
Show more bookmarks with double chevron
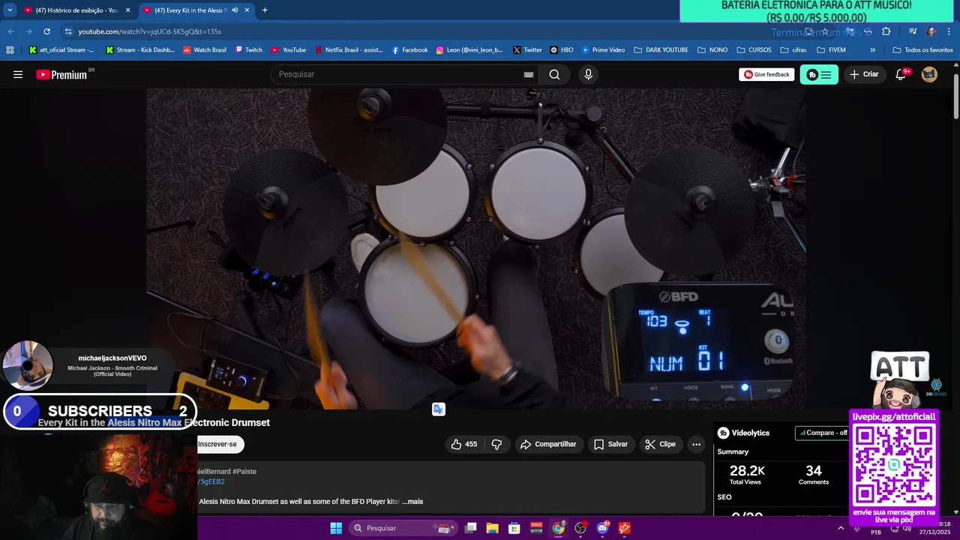click(872, 50)
